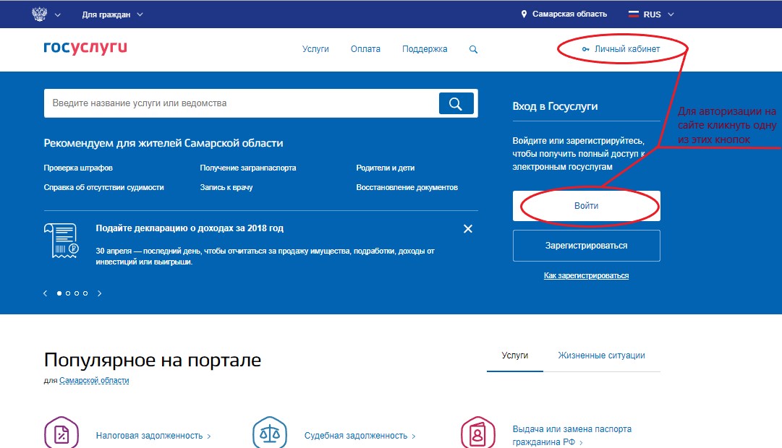Open Проверка штрафов link
782x448 pixels.
click(78, 168)
